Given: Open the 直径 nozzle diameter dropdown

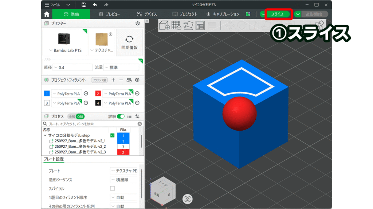Looking at the screenshot, I should point(73,67).
